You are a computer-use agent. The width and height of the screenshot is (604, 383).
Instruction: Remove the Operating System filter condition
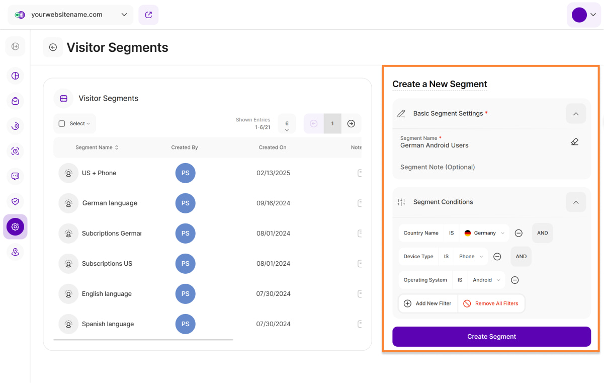click(x=514, y=280)
